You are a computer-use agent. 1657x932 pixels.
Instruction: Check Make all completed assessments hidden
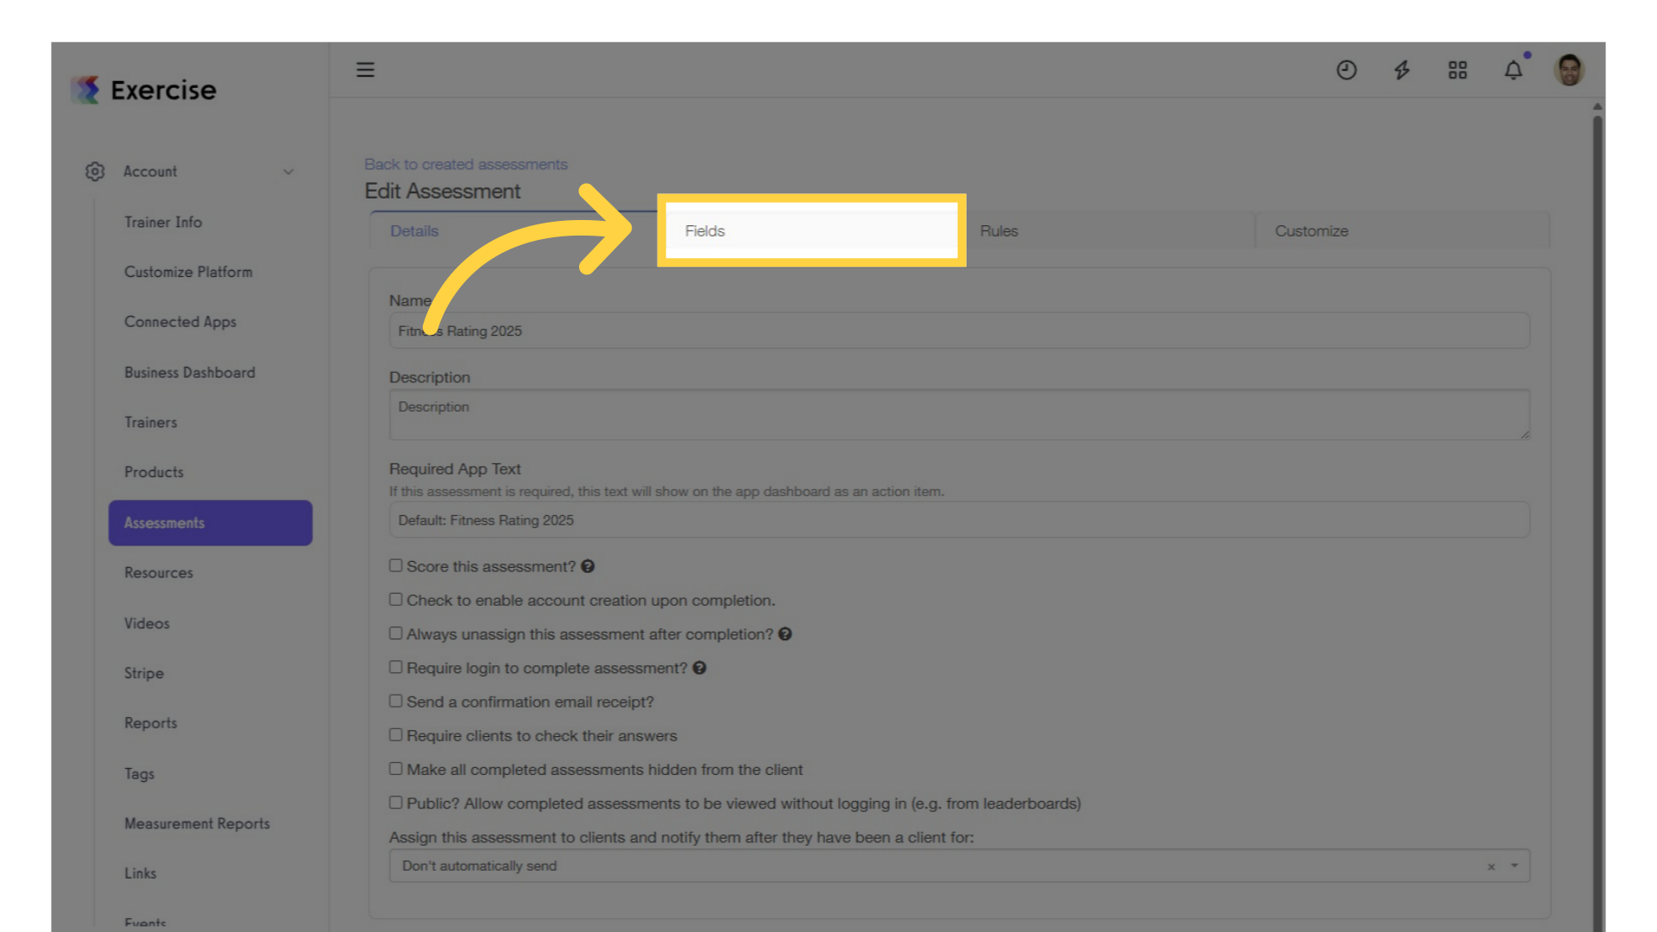[x=395, y=769]
